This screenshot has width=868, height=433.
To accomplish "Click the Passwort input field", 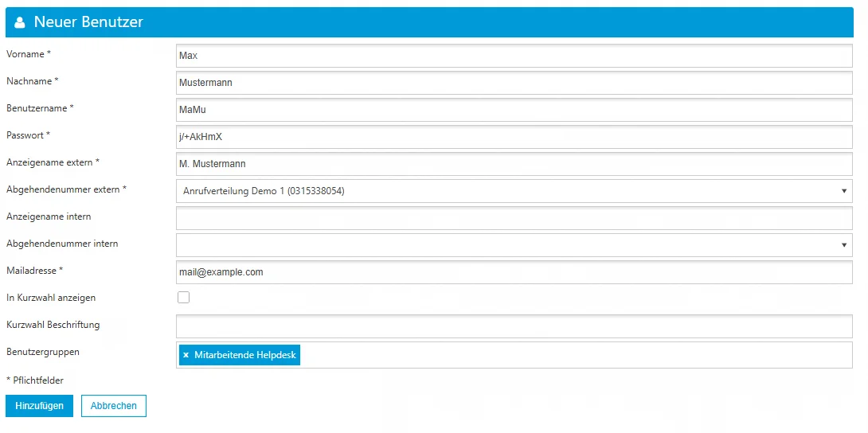I will (x=514, y=137).
